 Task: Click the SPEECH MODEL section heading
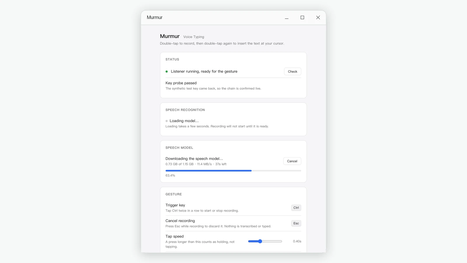pyautogui.click(x=179, y=148)
